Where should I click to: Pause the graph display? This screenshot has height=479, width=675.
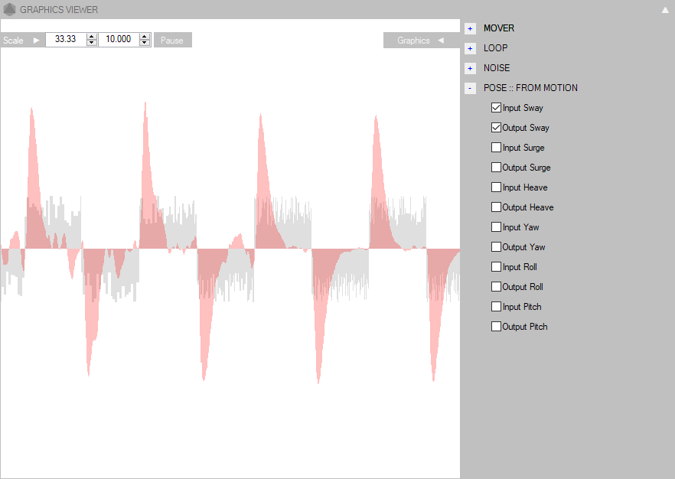[x=173, y=40]
